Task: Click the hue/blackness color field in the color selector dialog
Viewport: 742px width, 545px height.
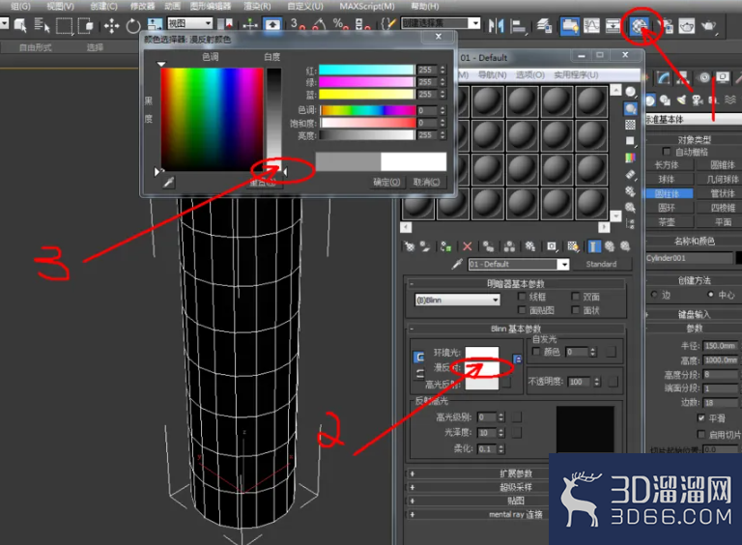Action: (x=212, y=119)
